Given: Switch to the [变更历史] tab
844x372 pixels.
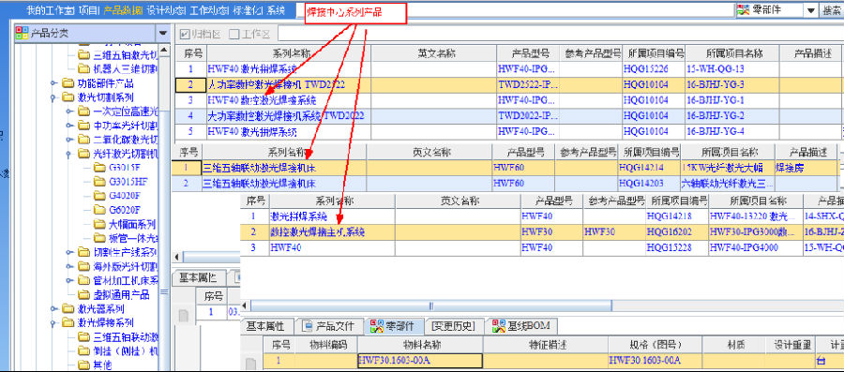Looking at the screenshot, I should pyautogui.click(x=453, y=326).
